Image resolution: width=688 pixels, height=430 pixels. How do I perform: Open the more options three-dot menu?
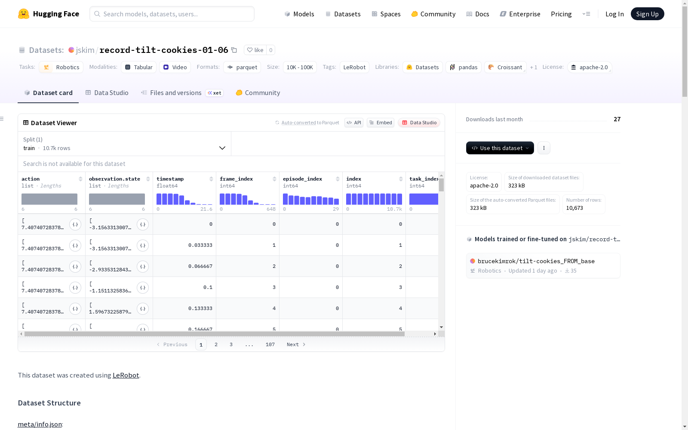pyautogui.click(x=544, y=148)
